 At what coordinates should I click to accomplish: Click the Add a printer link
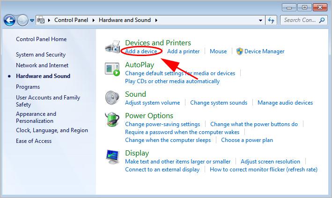184,51
